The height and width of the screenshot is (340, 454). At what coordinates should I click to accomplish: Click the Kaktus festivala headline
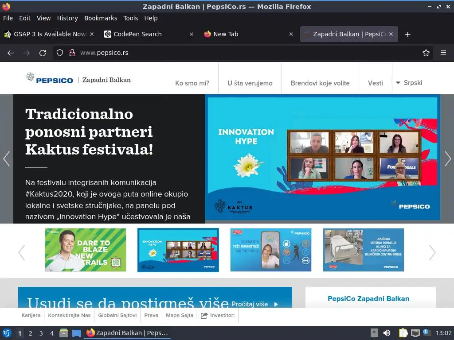coord(89,132)
